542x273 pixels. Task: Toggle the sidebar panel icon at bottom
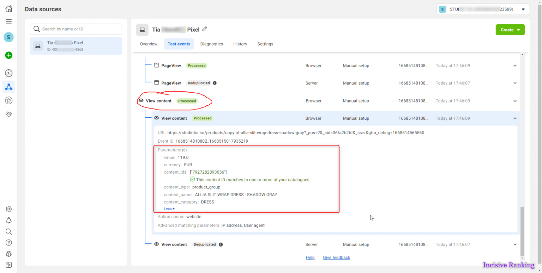click(9, 265)
